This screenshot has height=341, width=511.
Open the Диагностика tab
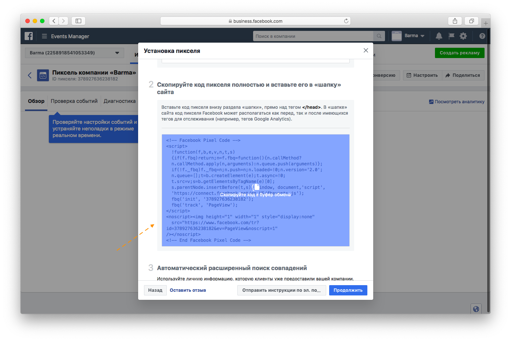point(120,101)
